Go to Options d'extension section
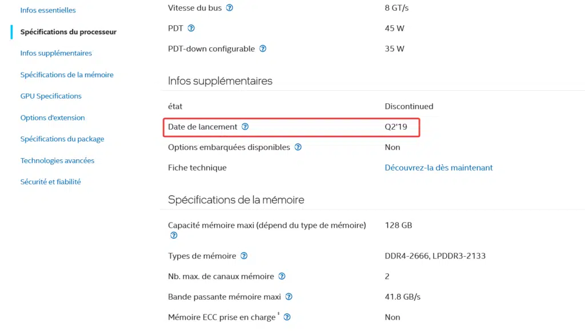The height and width of the screenshot is (331, 585). click(53, 118)
